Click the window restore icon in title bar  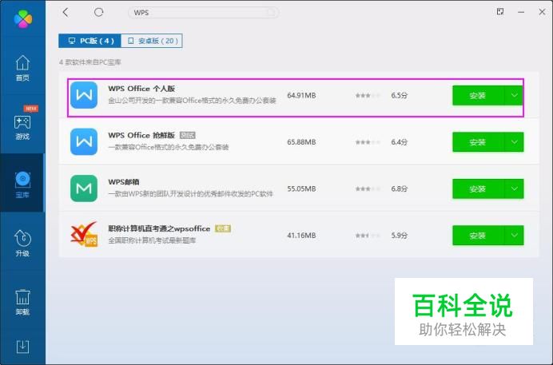click(x=500, y=12)
